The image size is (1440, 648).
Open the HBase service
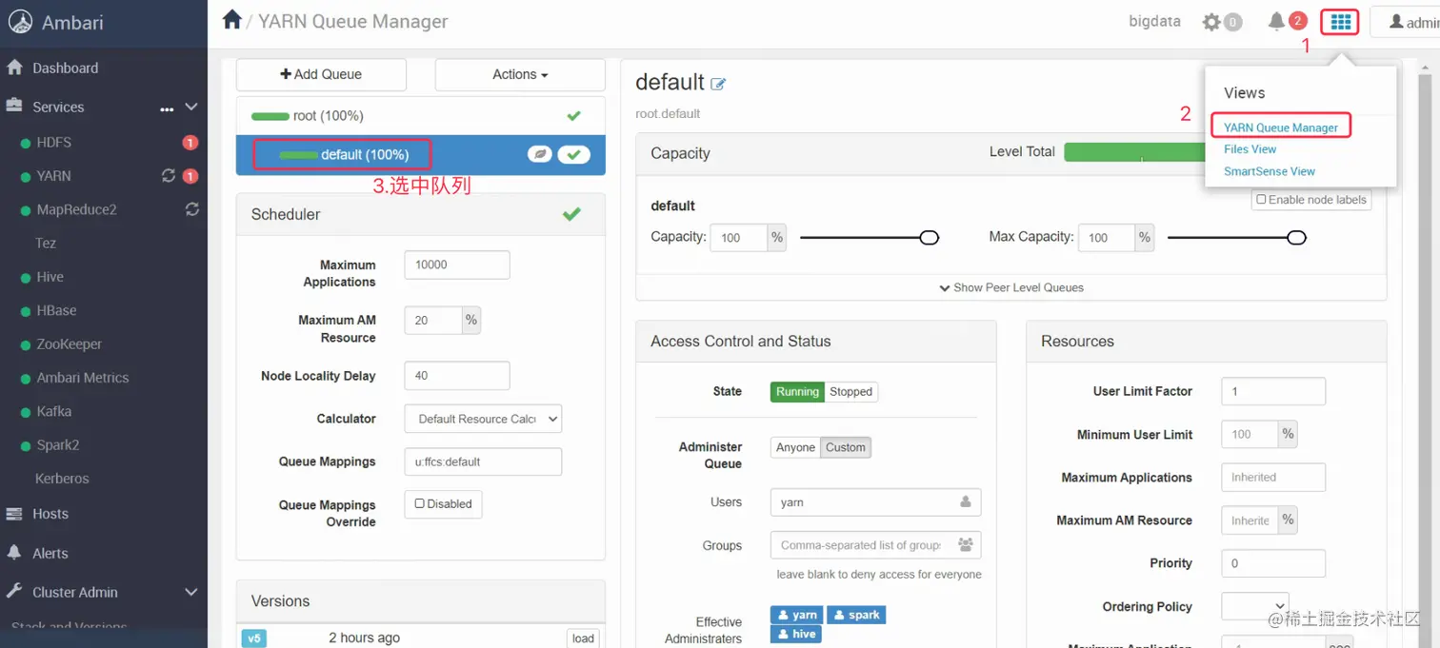click(57, 310)
